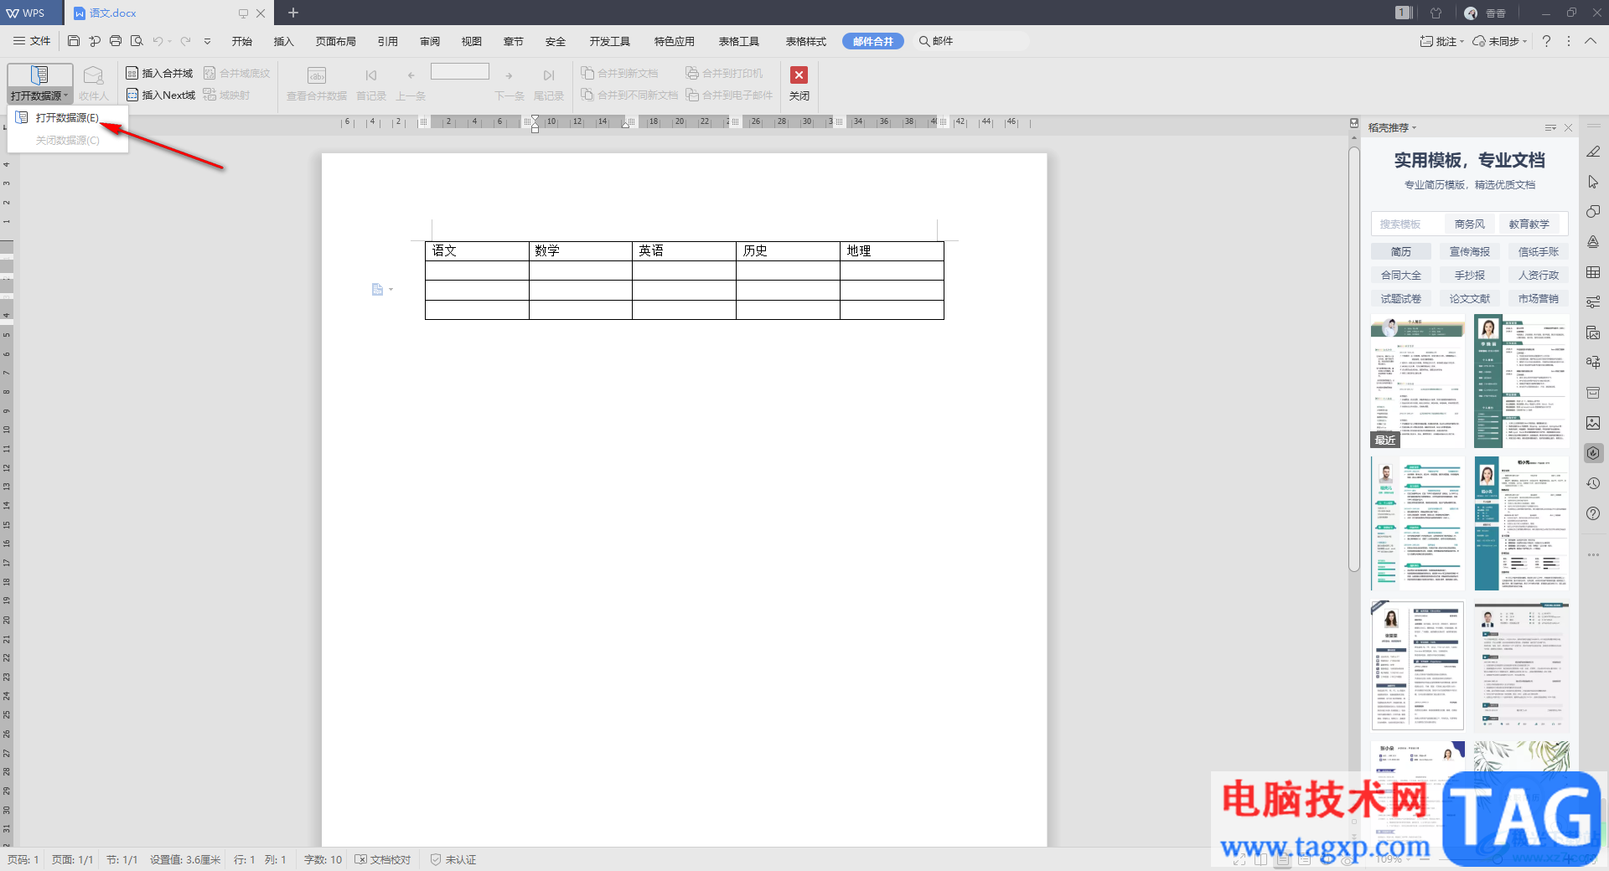Click the 搜索模板 search field
Screen dimensions: 1609x871
click(x=1408, y=224)
